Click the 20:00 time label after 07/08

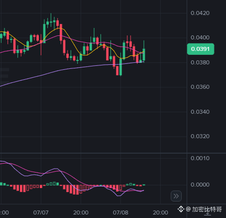tap(160, 213)
